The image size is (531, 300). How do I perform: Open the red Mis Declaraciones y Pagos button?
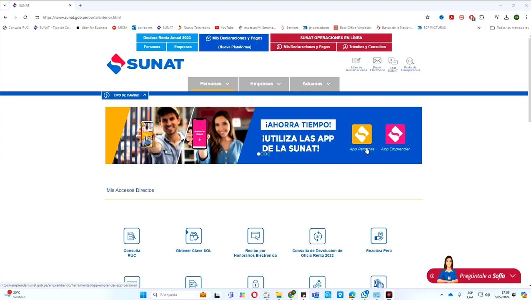tap(303, 47)
